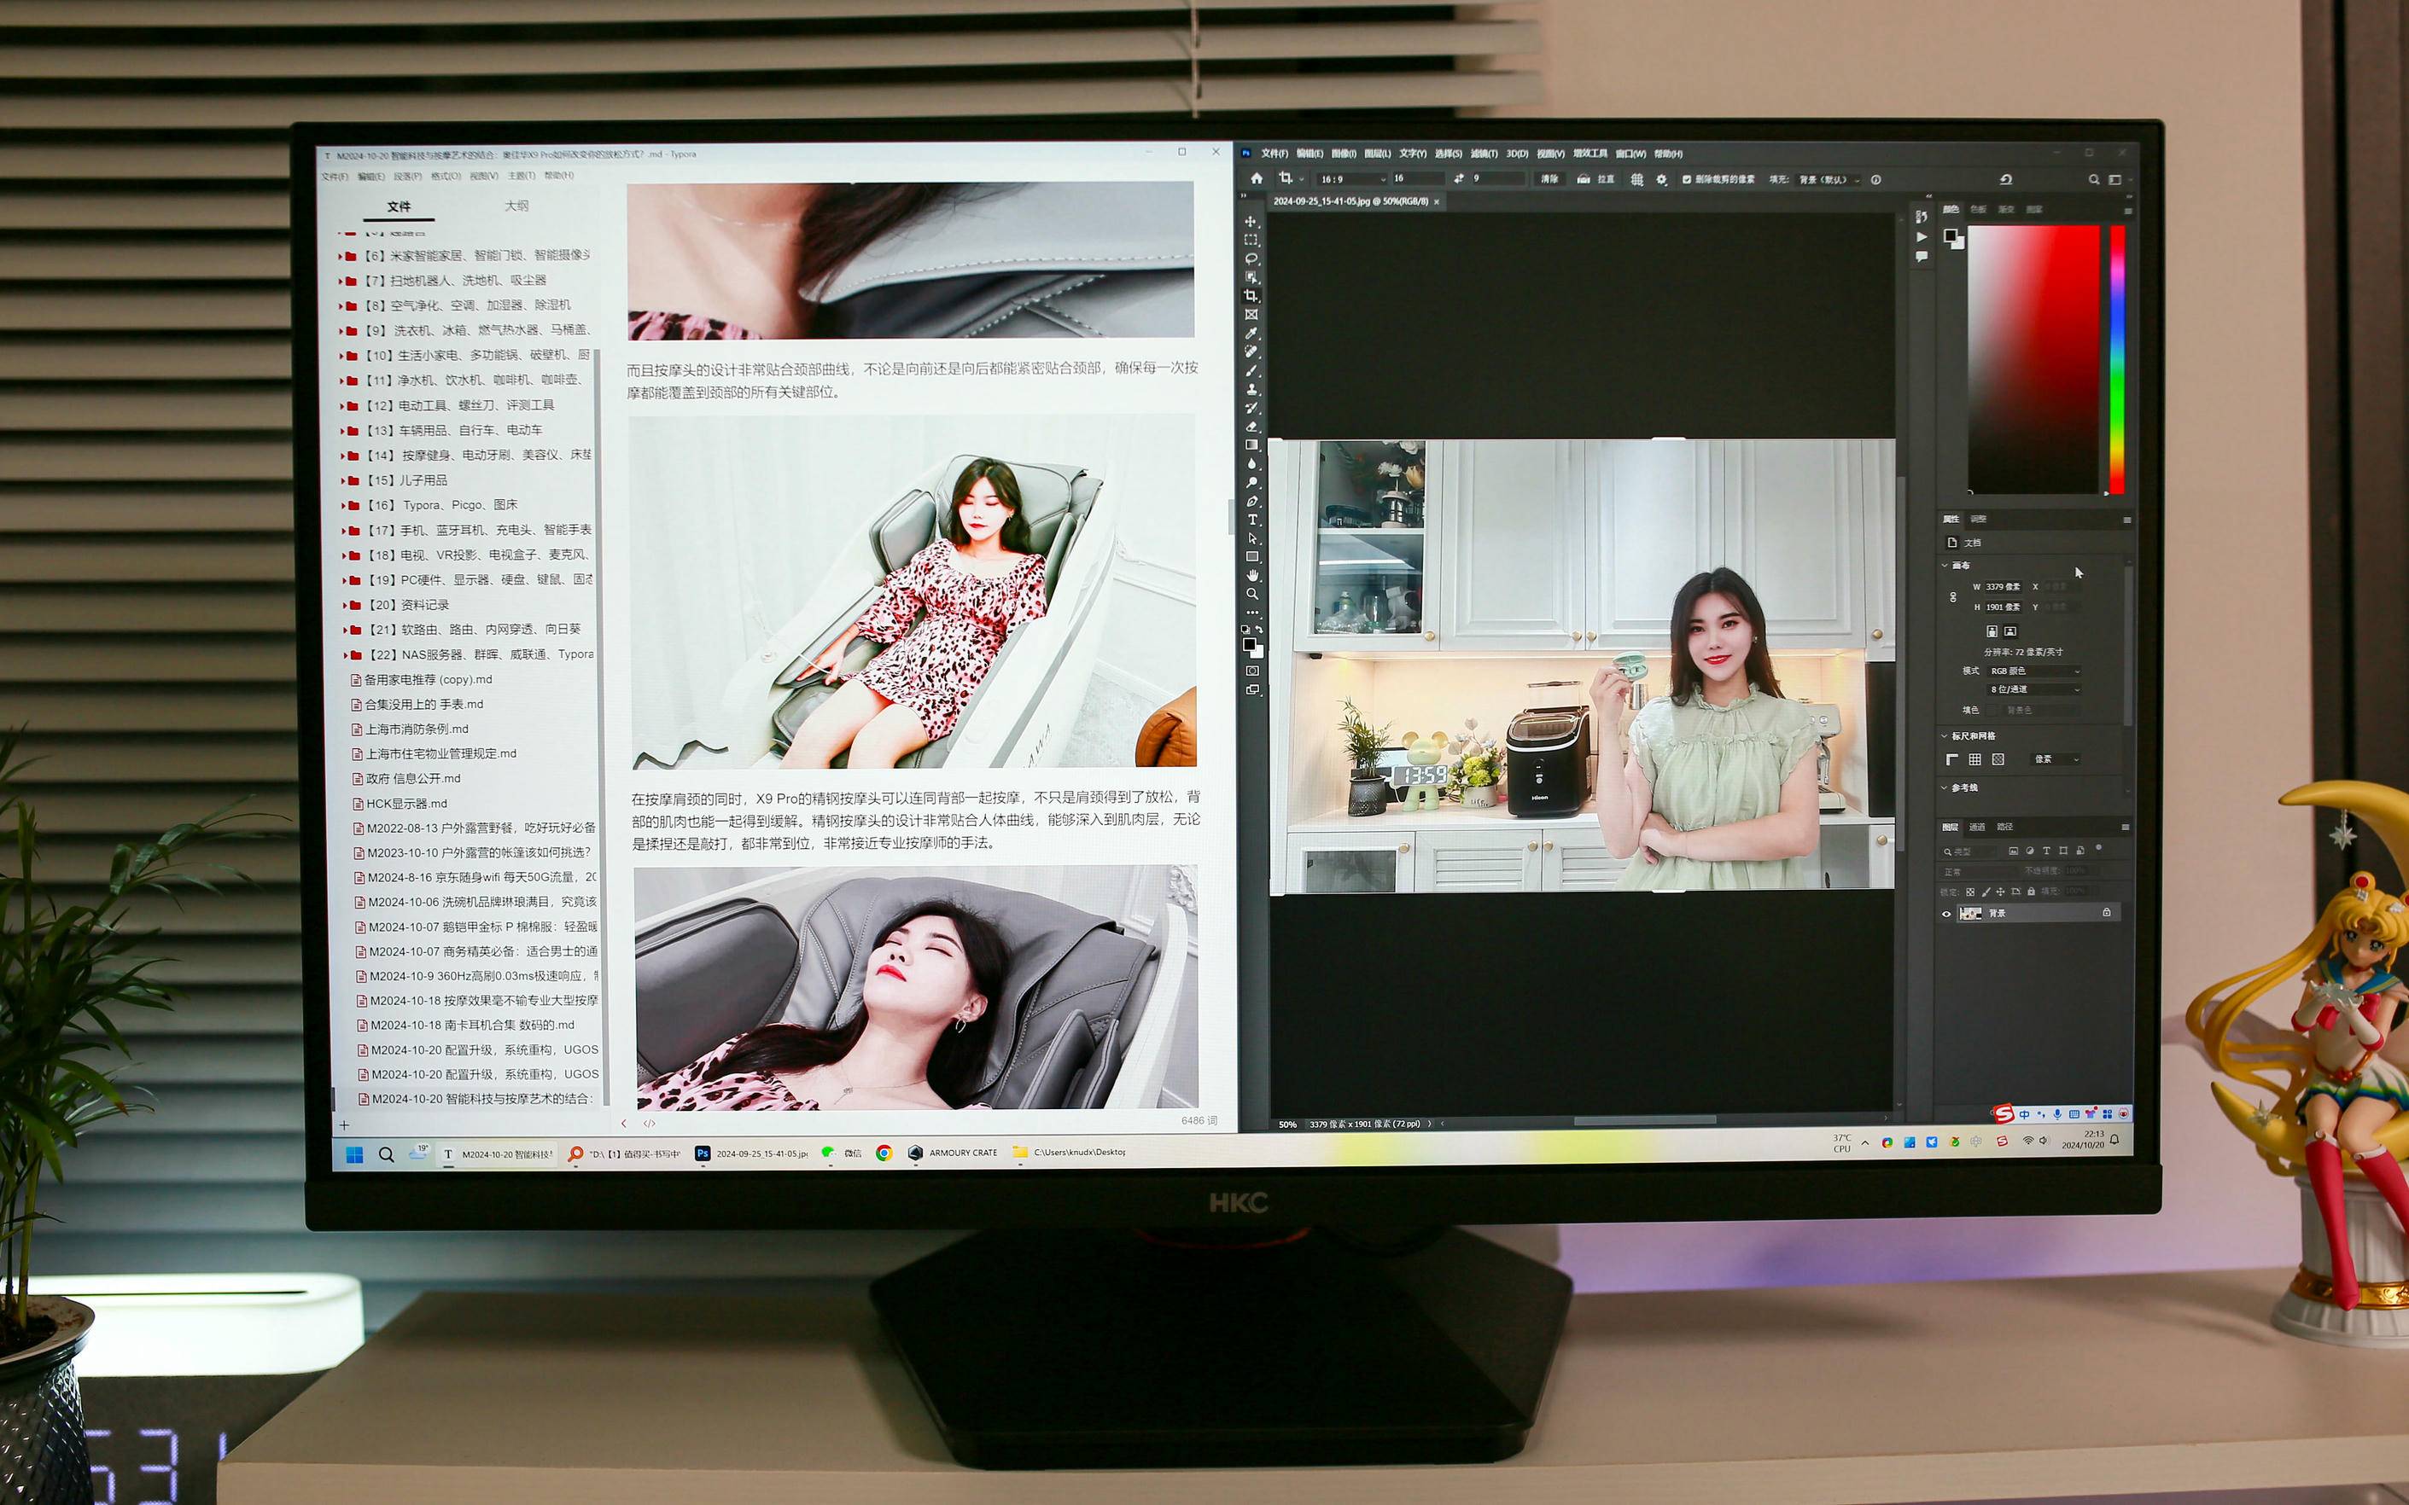Switch to the 通道 tab

click(x=1977, y=828)
